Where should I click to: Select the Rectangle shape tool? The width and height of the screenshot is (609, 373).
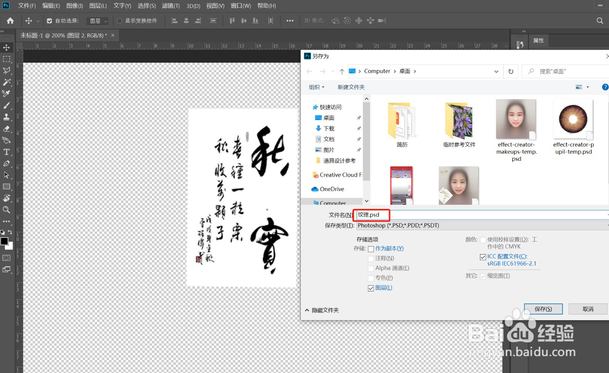click(6, 186)
